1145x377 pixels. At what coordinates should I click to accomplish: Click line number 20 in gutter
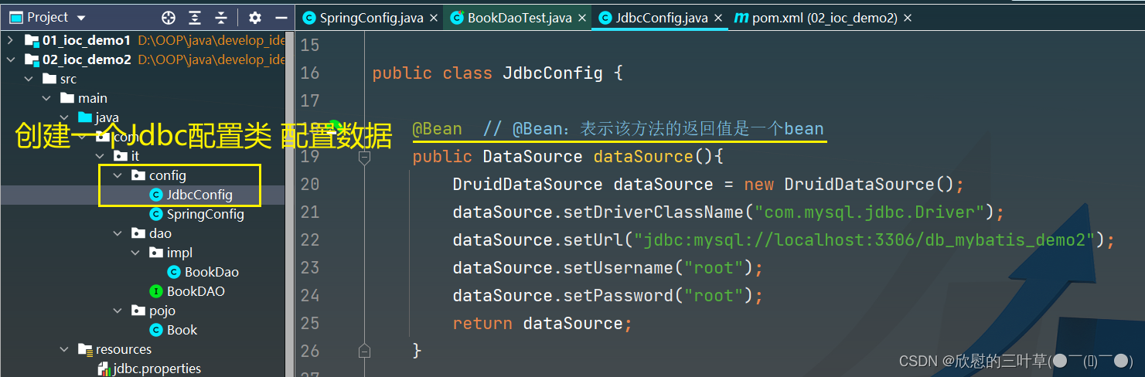click(309, 184)
